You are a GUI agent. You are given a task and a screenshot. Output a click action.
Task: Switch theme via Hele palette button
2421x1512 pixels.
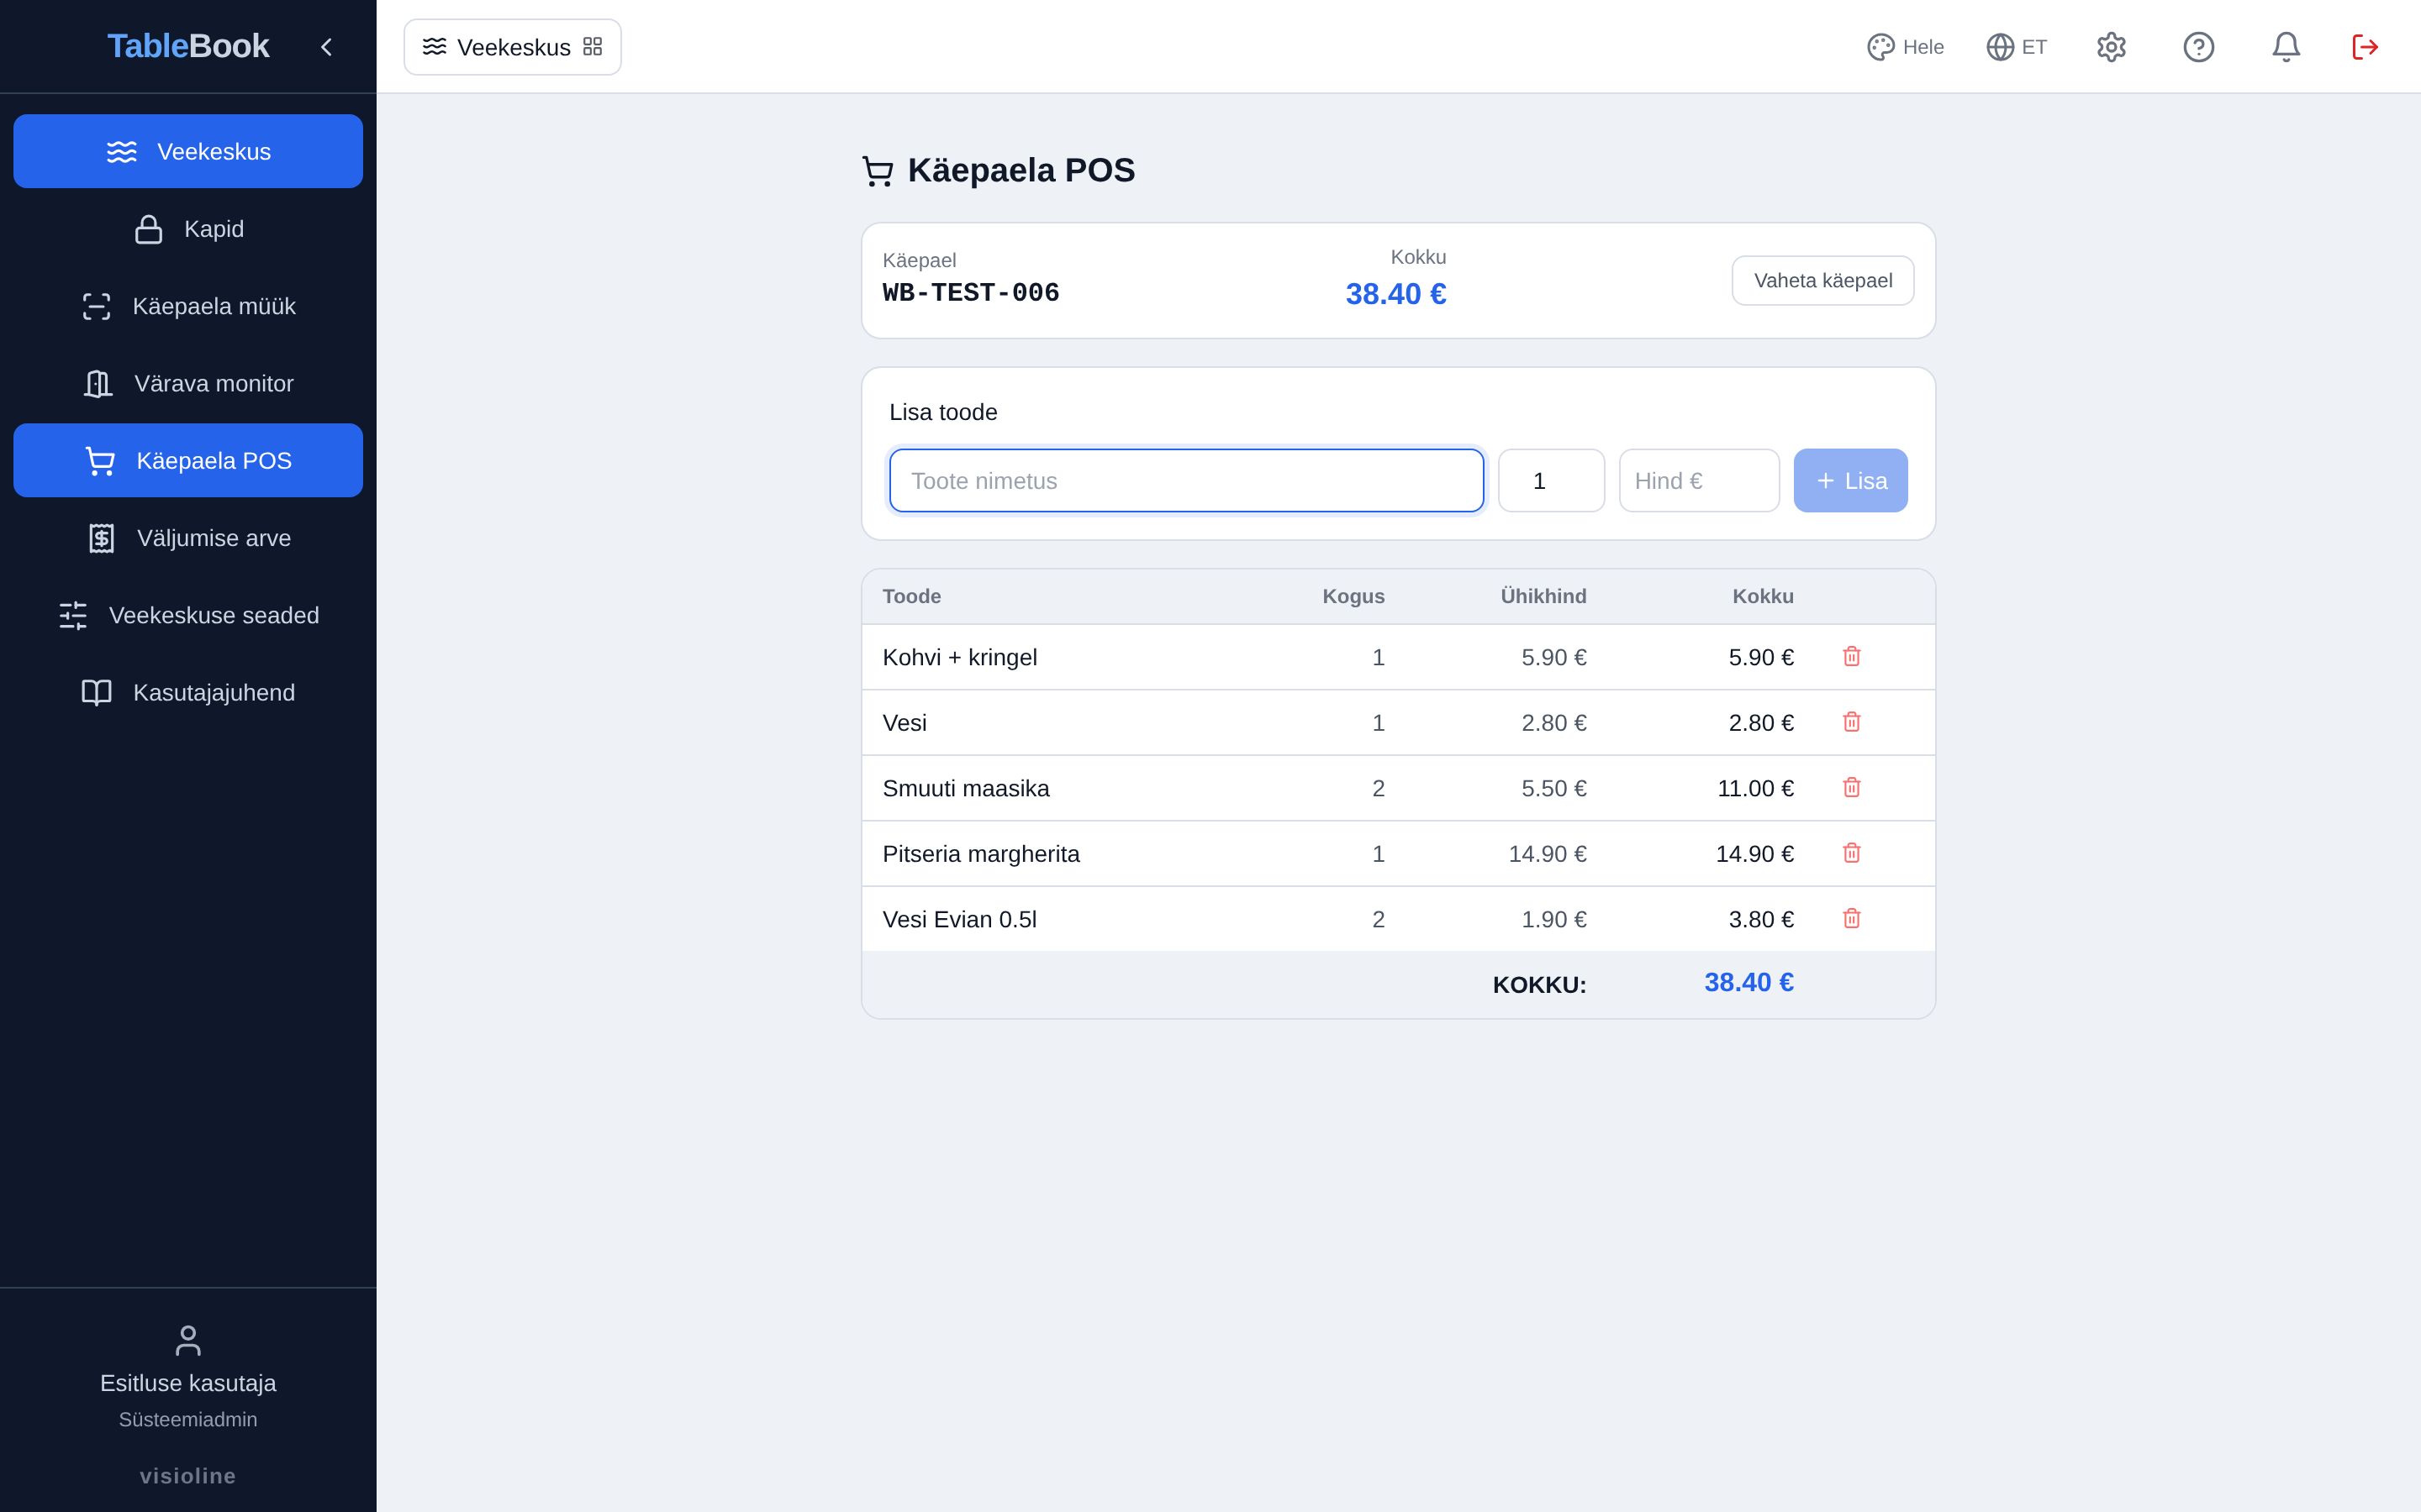[x=1905, y=47]
